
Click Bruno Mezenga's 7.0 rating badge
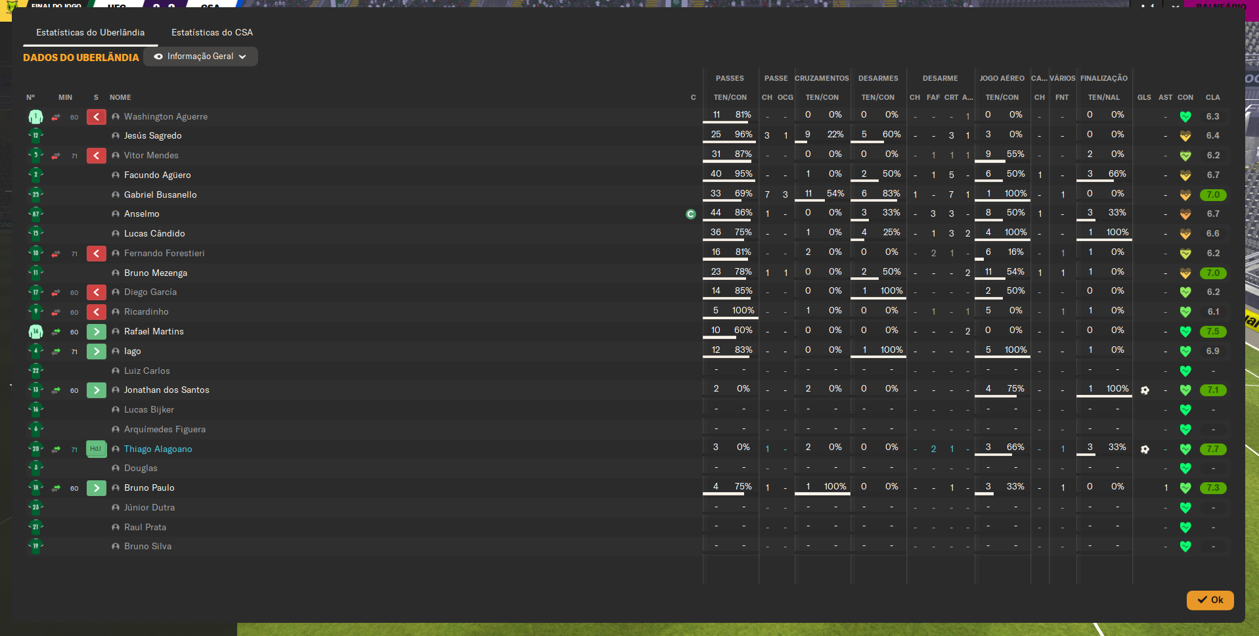point(1212,273)
